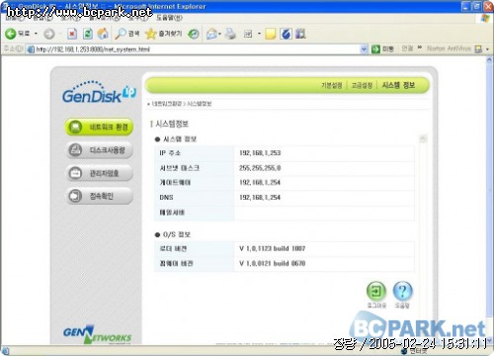Click the green Back arrow button
The image size is (494, 356).
pos(11,34)
